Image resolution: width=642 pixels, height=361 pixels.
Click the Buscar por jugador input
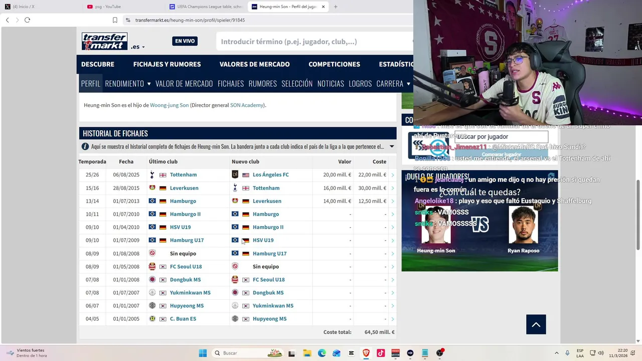[501, 136]
